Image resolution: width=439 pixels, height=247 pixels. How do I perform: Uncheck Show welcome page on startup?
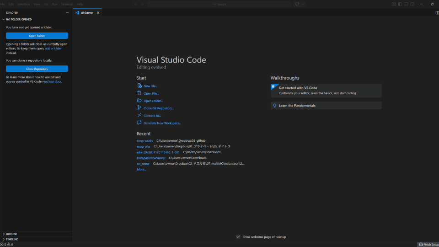click(238, 236)
